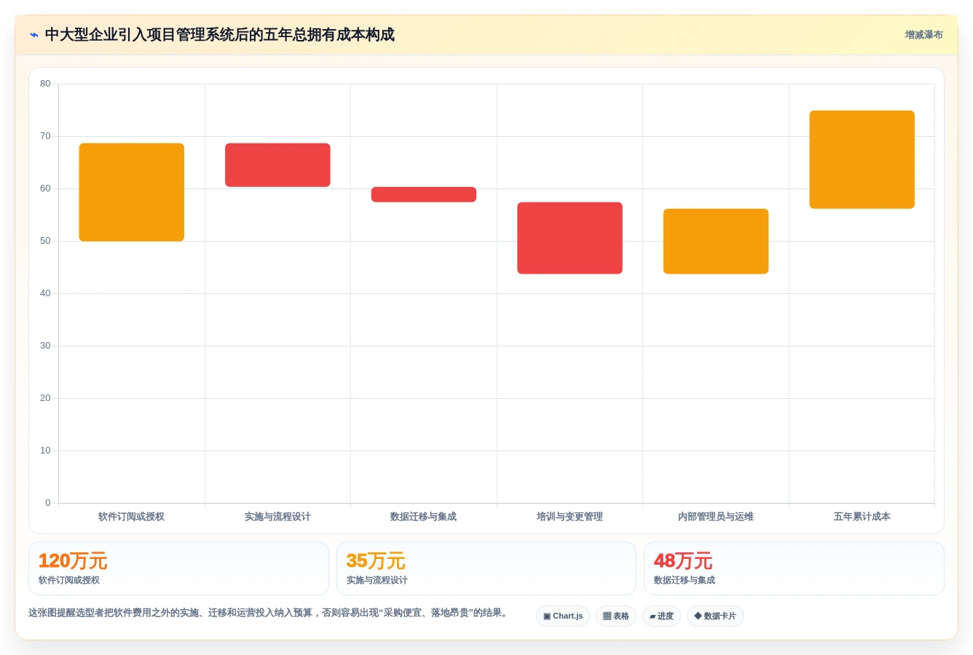Click the blue lightning icon beside the title
Image resolution: width=973 pixels, height=655 pixels.
(x=34, y=35)
